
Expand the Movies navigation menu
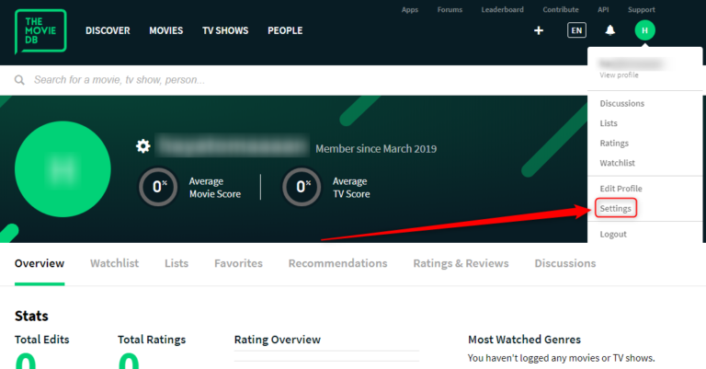(x=166, y=30)
